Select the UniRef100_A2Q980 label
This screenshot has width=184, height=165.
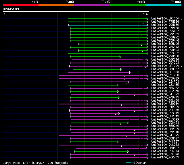tap(165, 104)
